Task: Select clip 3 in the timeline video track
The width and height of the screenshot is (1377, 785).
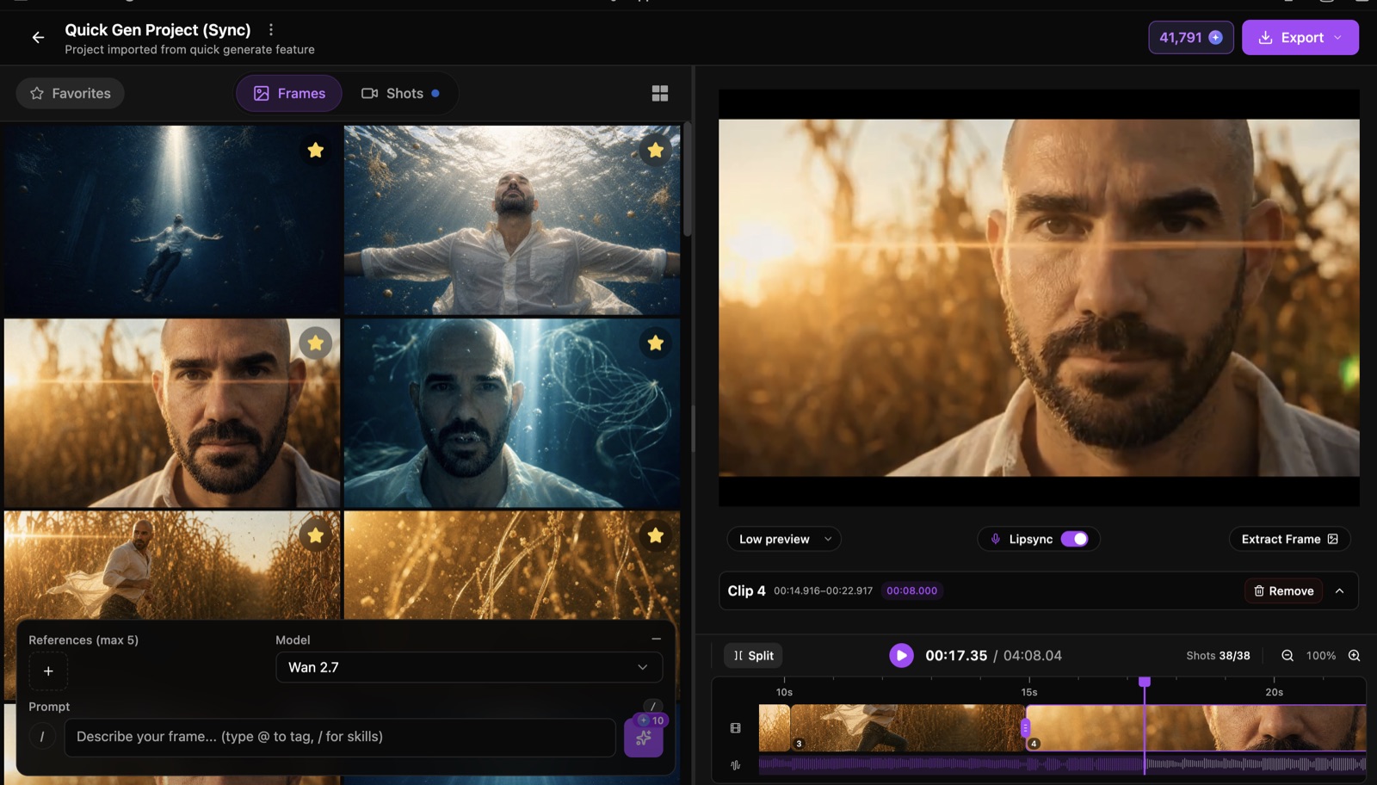Action: [x=907, y=728]
